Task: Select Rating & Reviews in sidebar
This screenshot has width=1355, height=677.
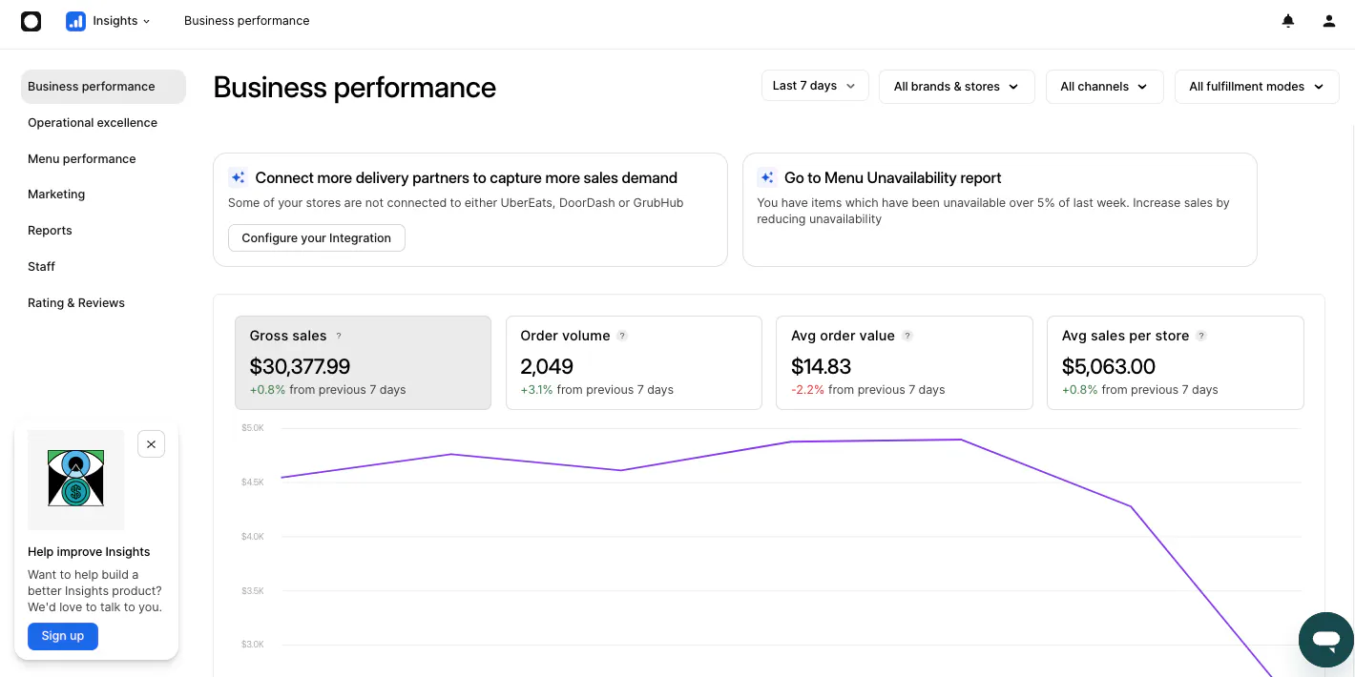Action: point(76,303)
